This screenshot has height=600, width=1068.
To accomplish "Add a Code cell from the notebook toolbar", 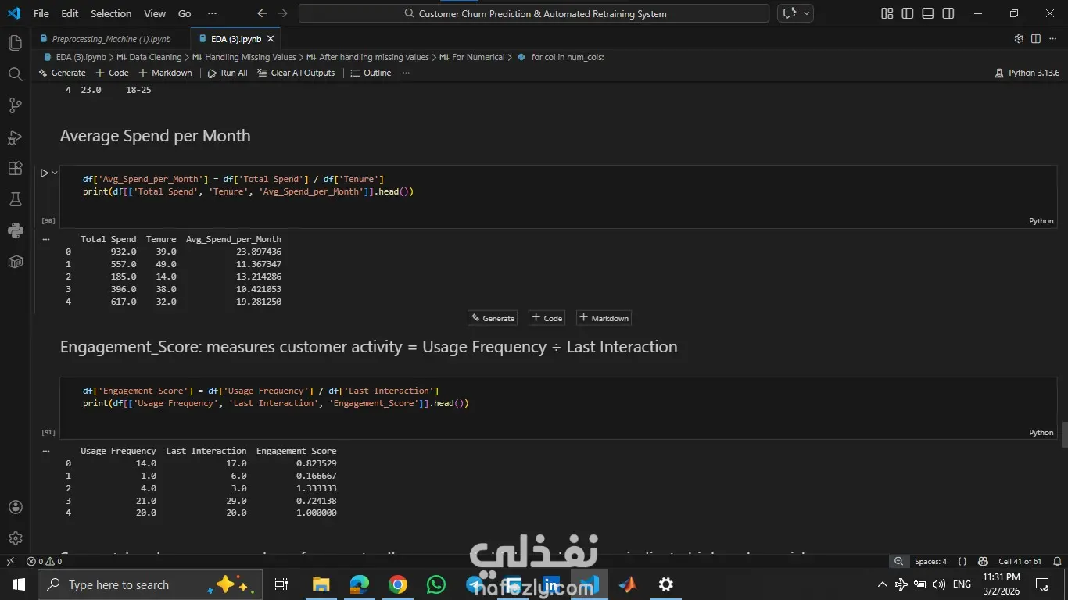I will tap(112, 73).
